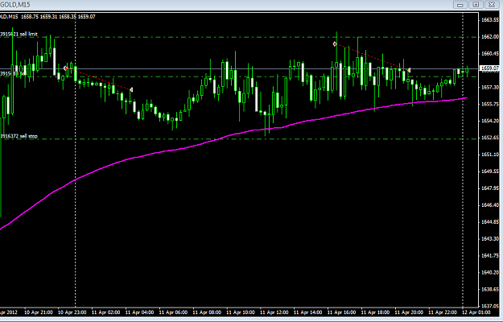Click the 11 Apr 18:00 time label

[x=375, y=312]
